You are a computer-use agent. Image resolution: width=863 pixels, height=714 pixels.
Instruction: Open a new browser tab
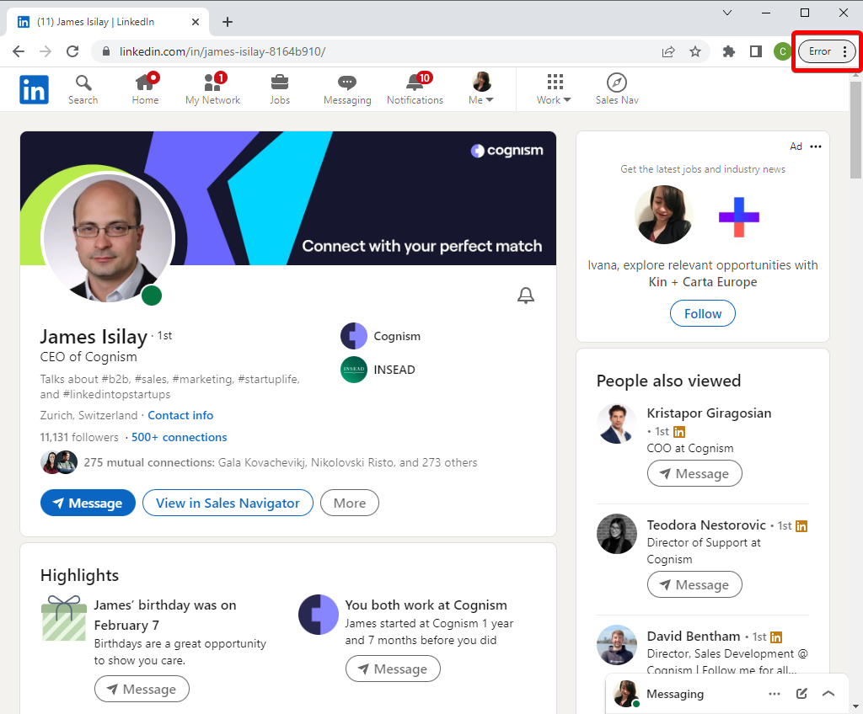click(x=228, y=22)
